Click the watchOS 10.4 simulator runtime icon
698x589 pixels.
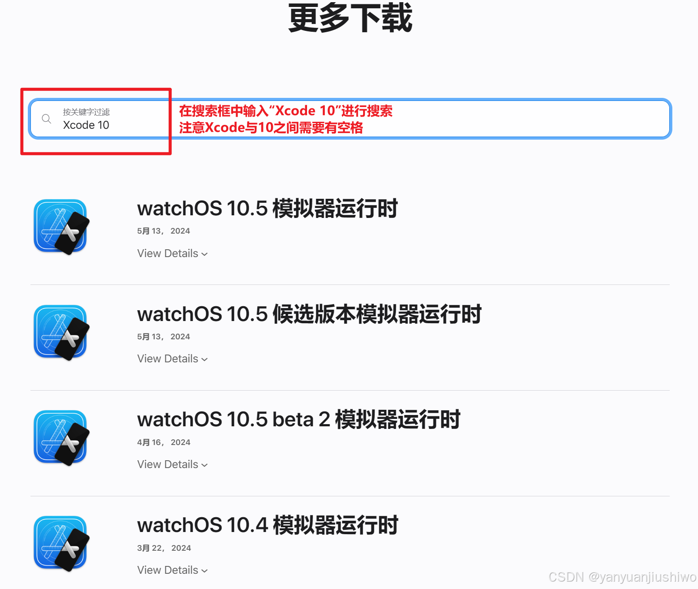[61, 544]
